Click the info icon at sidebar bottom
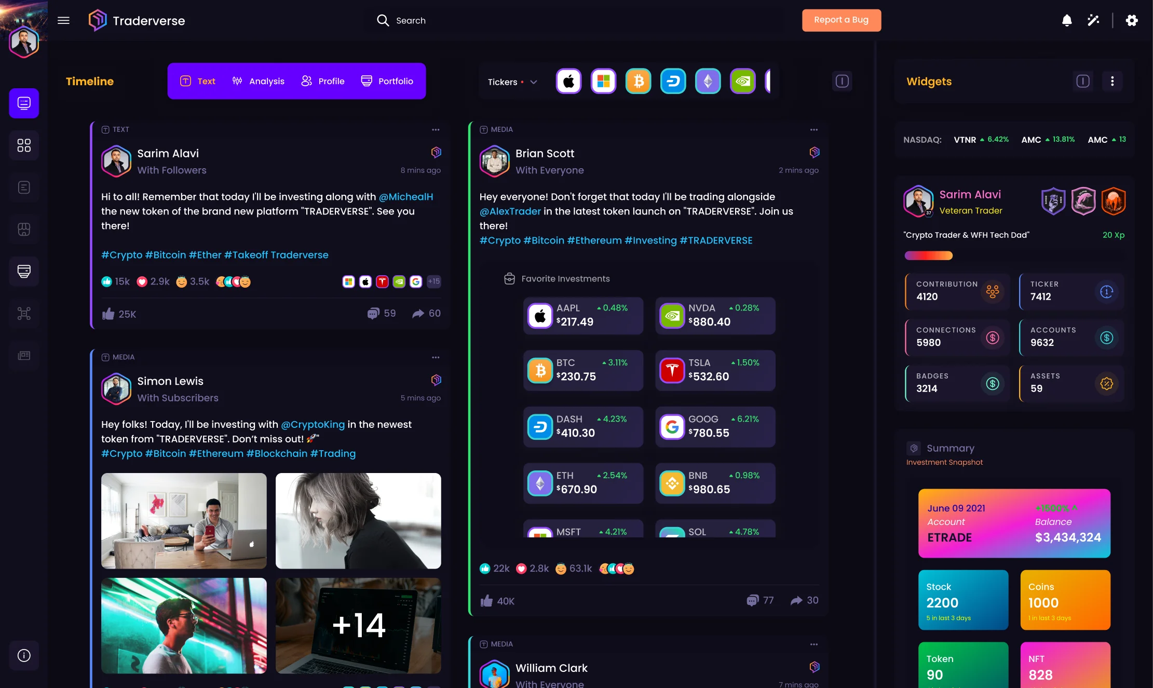This screenshot has height=688, width=1153. 23,655
